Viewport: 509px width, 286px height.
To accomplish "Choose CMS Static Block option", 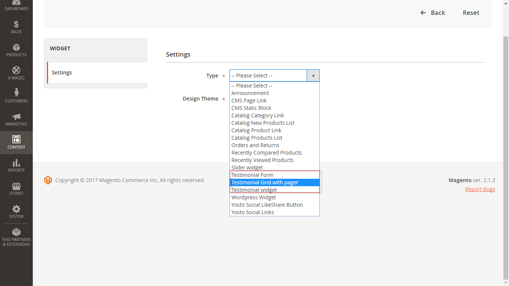I will click(251, 108).
